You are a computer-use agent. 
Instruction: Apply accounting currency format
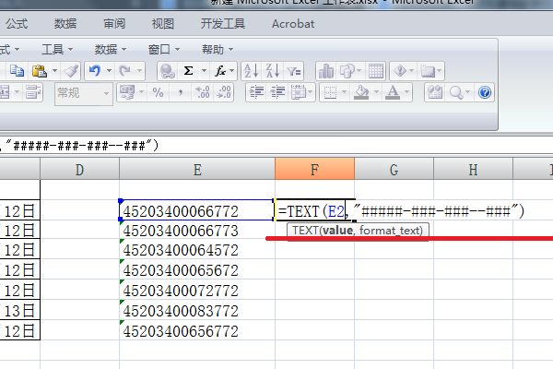pos(127,92)
